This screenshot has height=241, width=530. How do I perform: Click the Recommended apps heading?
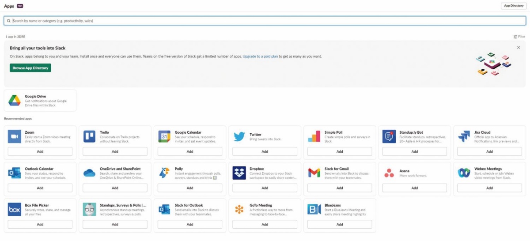[x=18, y=119]
